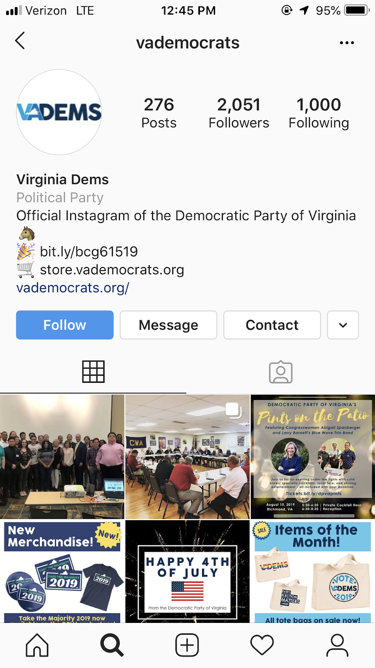Screen dimensions: 375x668
Task: Follow the Virginia Dems account
Action: click(x=65, y=325)
